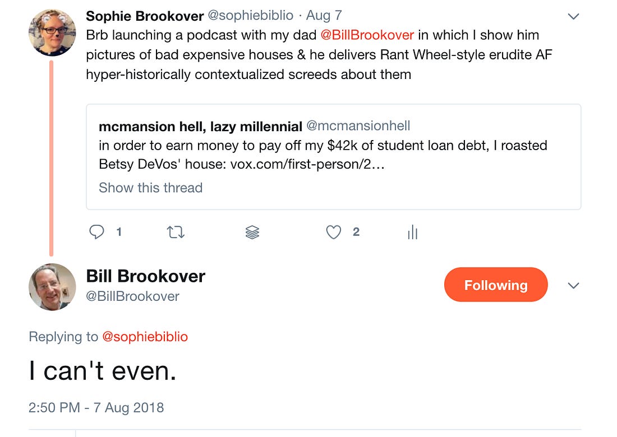Open Bill Brookover's profile photo
617x437 pixels.
click(x=52, y=287)
